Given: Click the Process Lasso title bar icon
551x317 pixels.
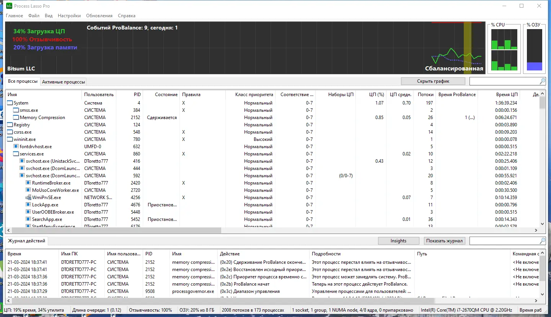Looking at the screenshot, I should click(9, 6).
